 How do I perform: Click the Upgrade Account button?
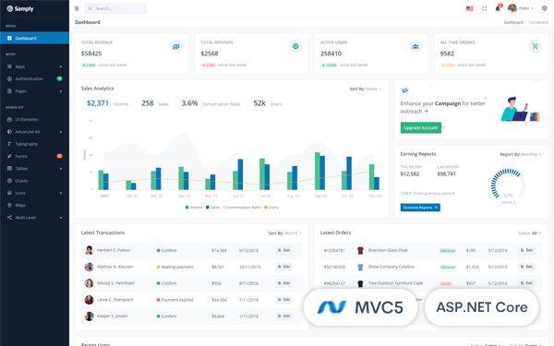pos(421,128)
